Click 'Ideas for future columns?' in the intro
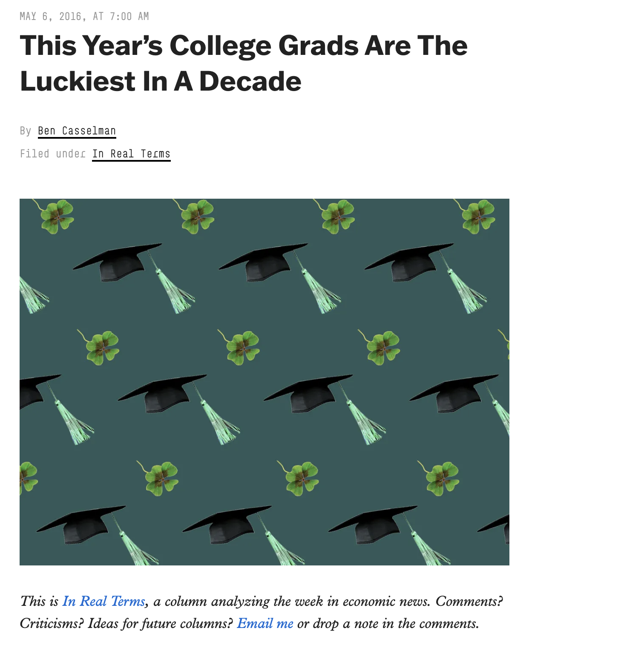The image size is (644, 645). pos(160,623)
